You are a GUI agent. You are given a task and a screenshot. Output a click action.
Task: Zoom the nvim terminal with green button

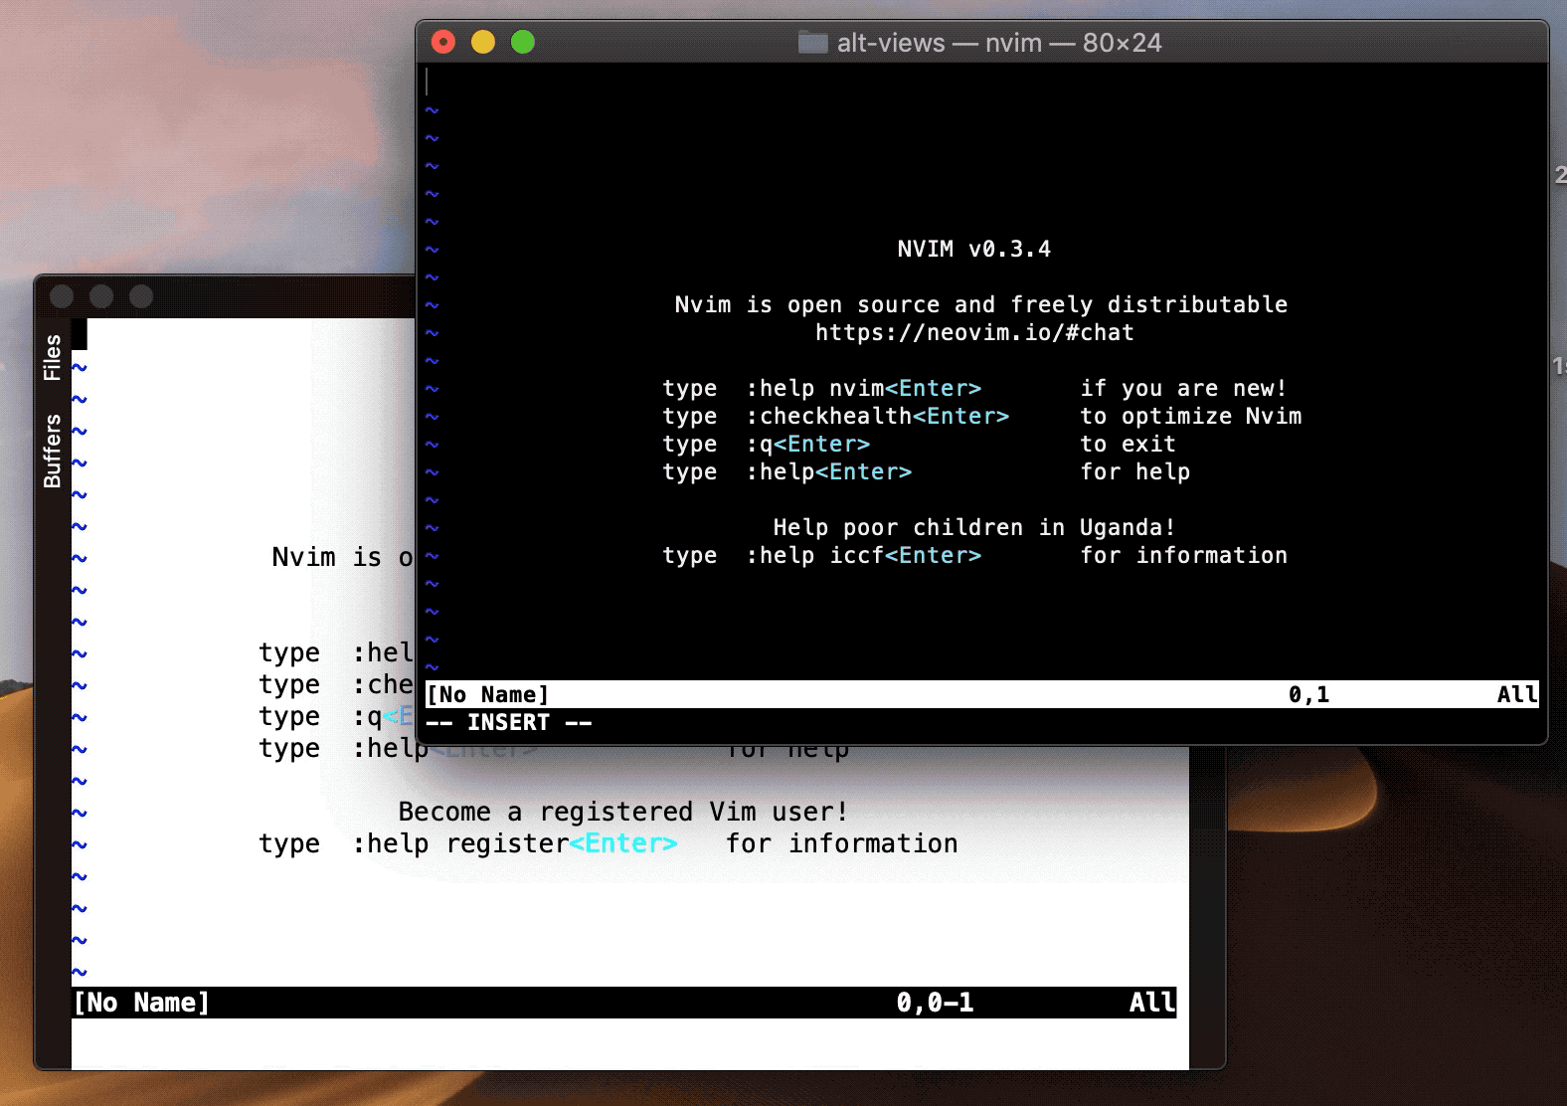pos(523,42)
